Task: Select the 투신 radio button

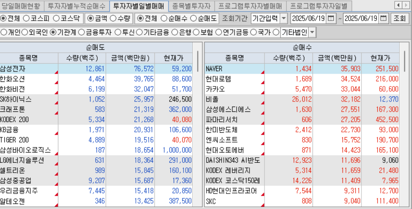Action: [118, 32]
